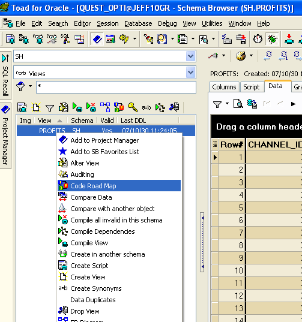Click the Alter View hand icon in toolbar

point(64,107)
